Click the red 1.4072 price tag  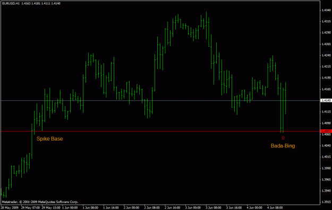pyautogui.click(x=326, y=132)
